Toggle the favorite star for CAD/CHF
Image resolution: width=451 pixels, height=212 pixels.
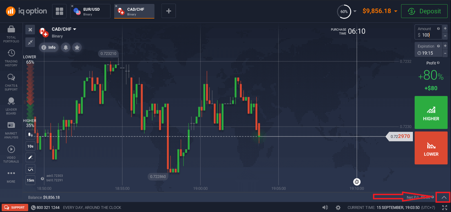77,47
